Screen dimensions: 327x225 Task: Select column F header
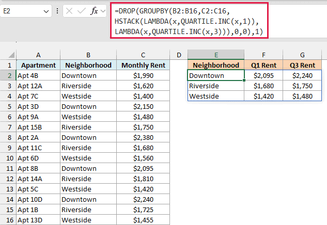263,55
